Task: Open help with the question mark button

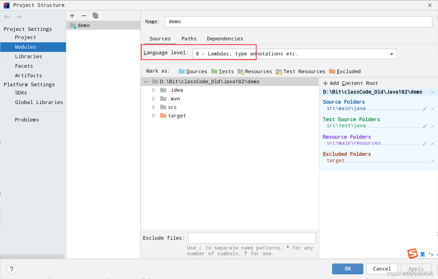Action: [11, 269]
